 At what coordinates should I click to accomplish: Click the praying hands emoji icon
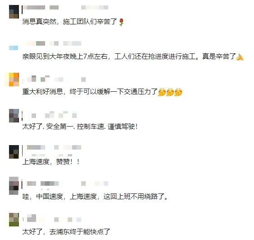click(x=240, y=57)
